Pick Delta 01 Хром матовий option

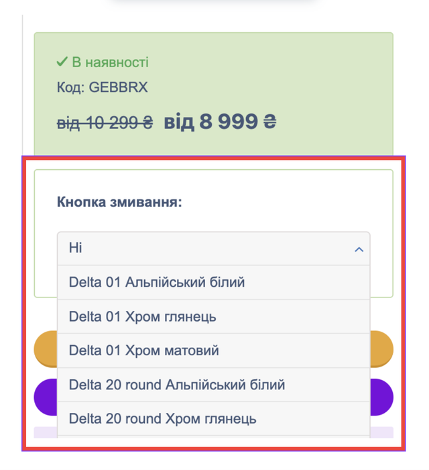tap(214, 350)
